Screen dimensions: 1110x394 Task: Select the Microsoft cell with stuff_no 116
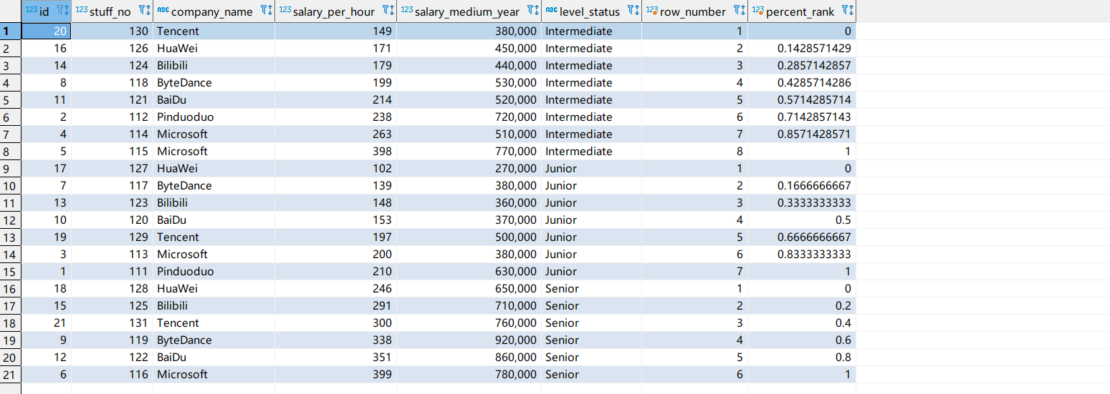pyautogui.click(x=214, y=374)
